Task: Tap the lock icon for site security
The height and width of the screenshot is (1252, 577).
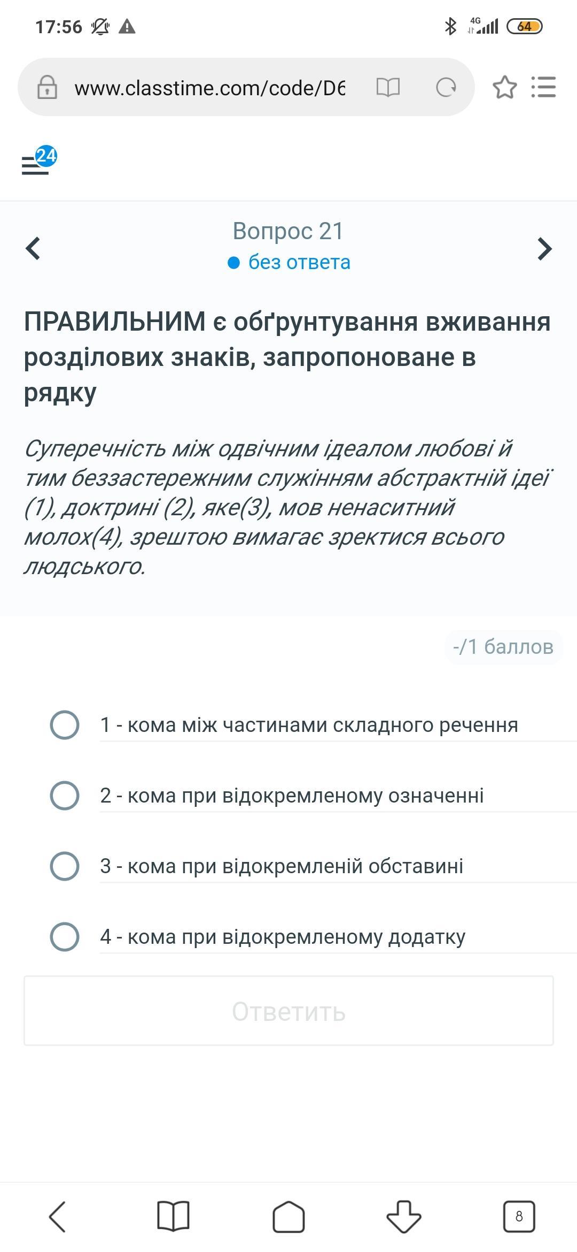Action: pos(47,87)
